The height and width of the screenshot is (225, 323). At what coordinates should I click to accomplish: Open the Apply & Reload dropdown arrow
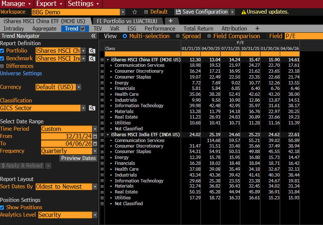48,166
